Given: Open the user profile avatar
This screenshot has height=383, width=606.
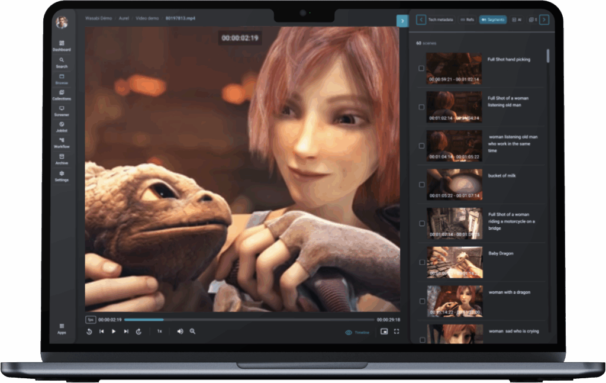Looking at the screenshot, I should pos(62,22).
